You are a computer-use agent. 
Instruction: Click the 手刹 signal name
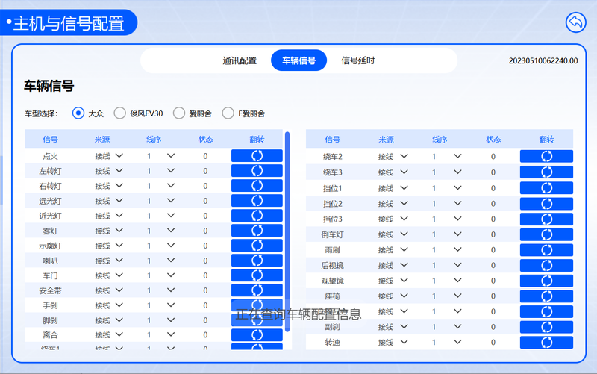click(x=50, y=305)
